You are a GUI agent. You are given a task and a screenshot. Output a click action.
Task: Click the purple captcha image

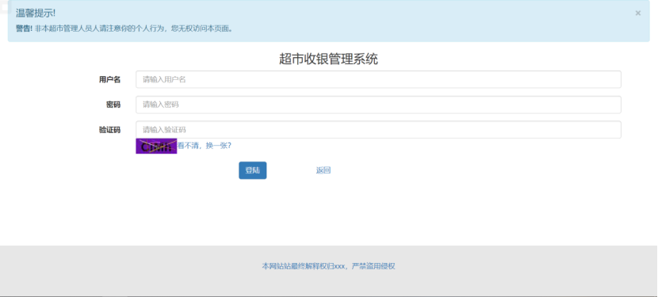pyautogui.click(x=156, y=146)
